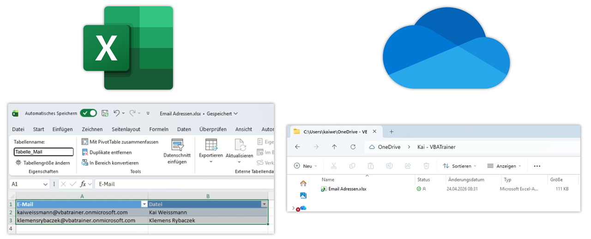591x239 pixels.
Task: Select cell kaiweissmann@vbatrainer.onmicrosoft.com
Action: [82, 212]
